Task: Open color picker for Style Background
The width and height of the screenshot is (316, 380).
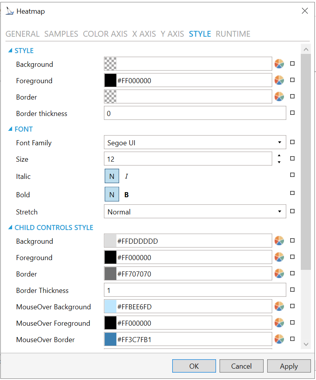Action: tap(279, 64)
